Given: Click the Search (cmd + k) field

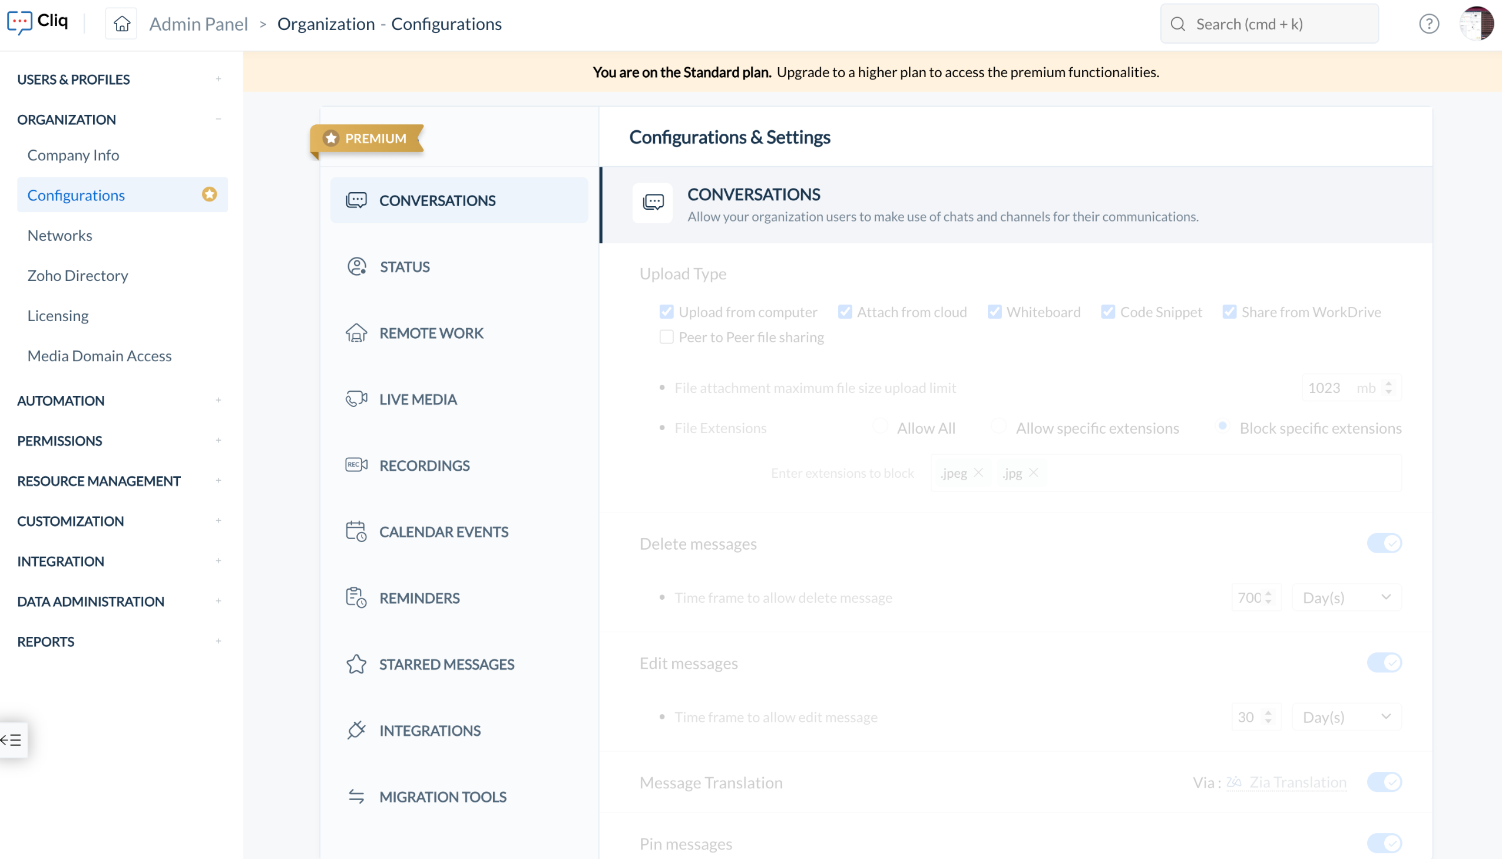Looking at the screenshot, I should click(1269, 24).
